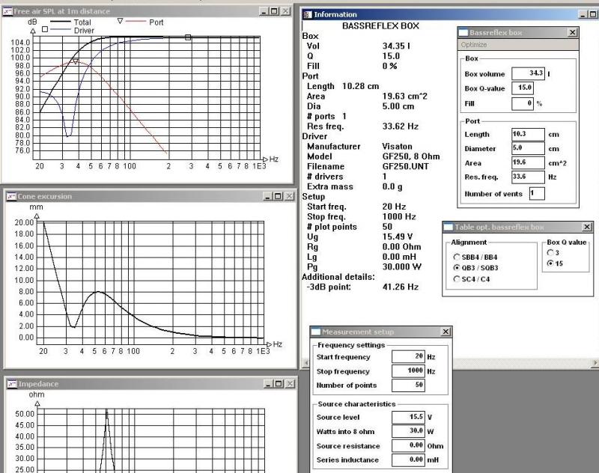This screenshot has width=599, height=473.
Task: Click the Free air SPL window title icon
Action: tap(8, 11)
